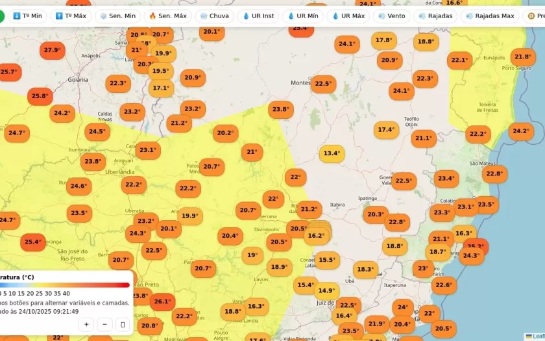
Task: Select the Tº Min temperature layer
Action: click(x=27, y=16)
